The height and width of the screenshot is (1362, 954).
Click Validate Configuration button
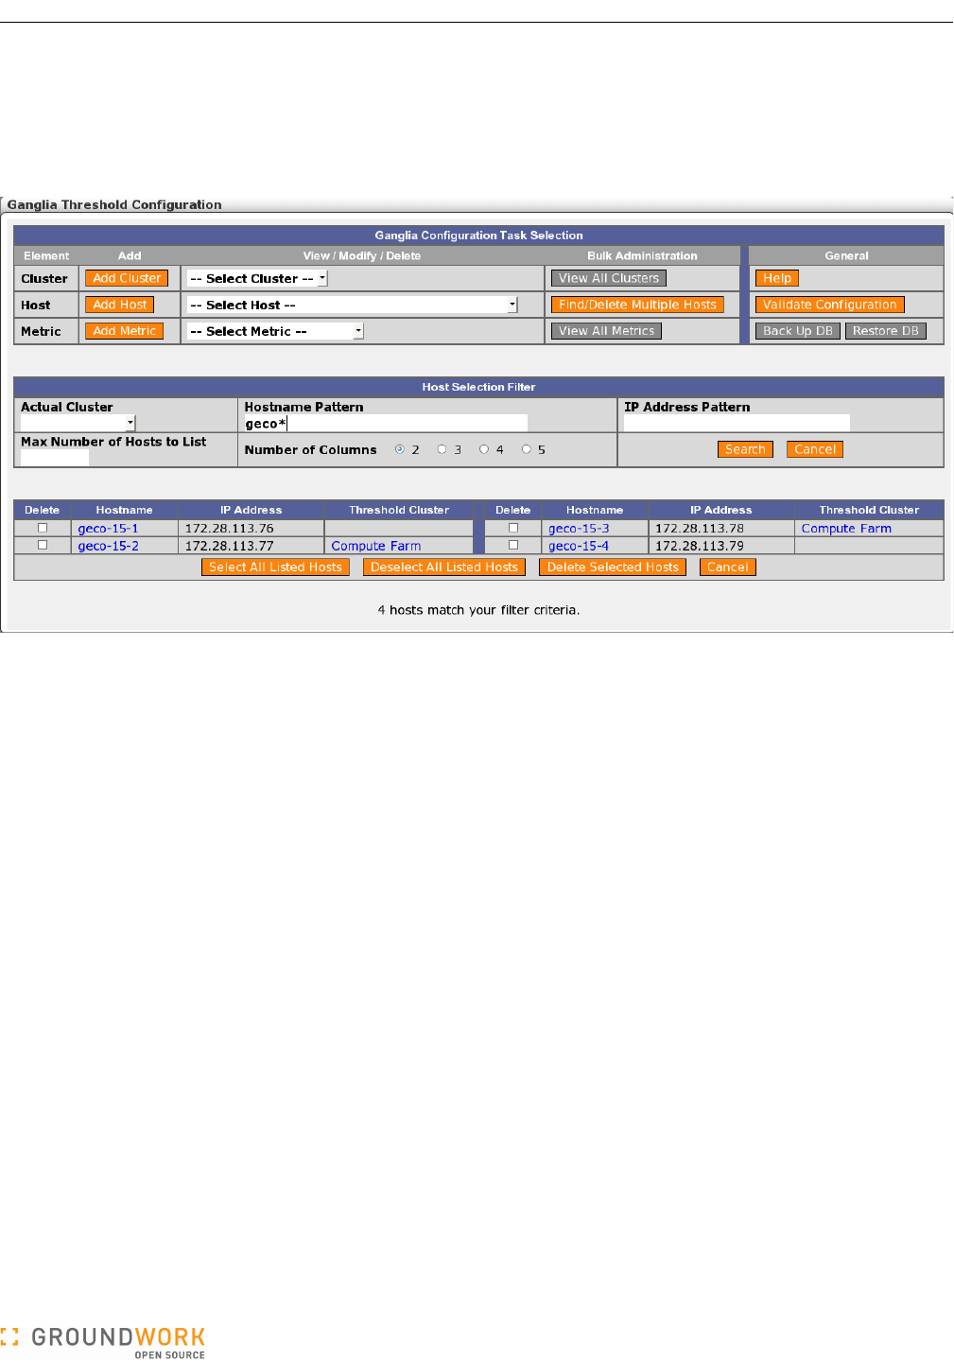tap(830, 305)
